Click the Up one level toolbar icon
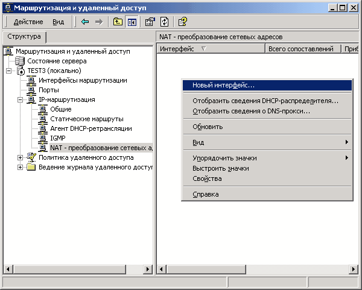 117,22
